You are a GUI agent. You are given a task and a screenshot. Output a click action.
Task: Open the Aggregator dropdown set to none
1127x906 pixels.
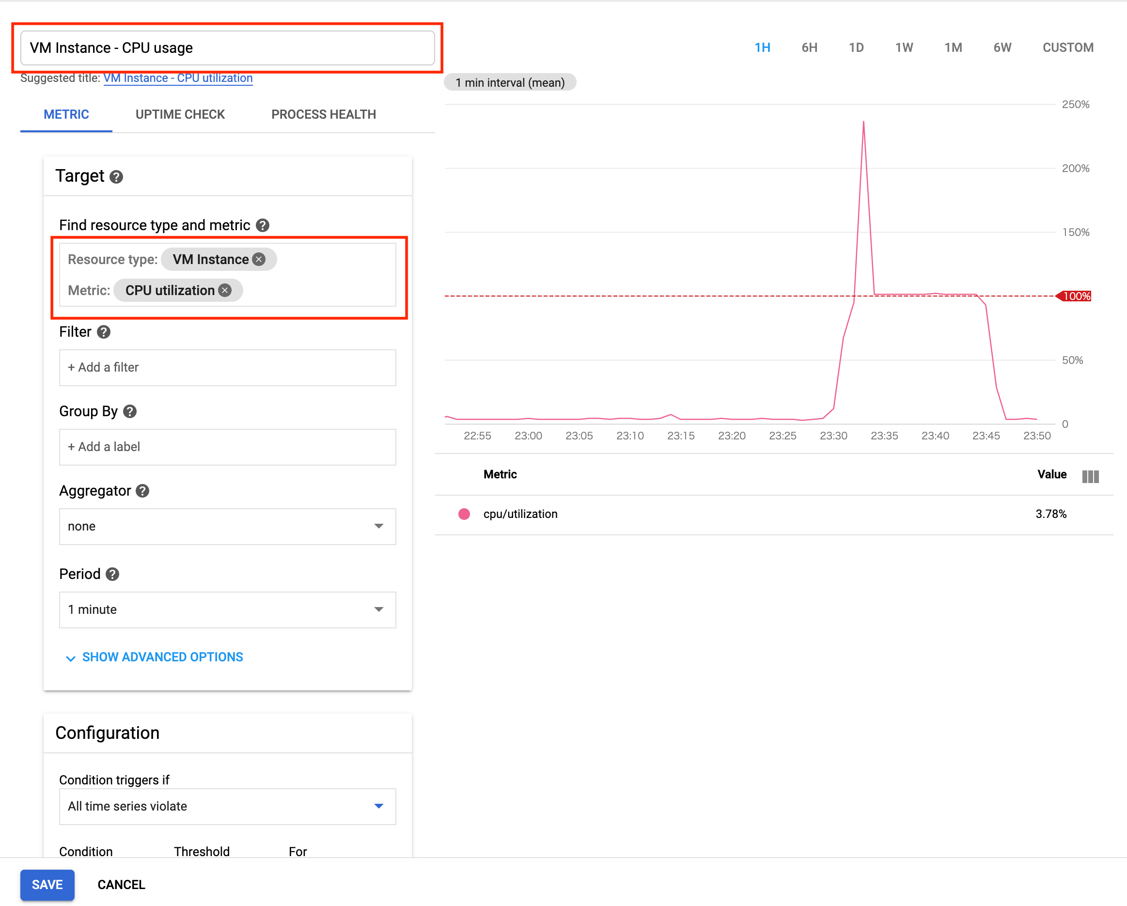click(227, 526)
